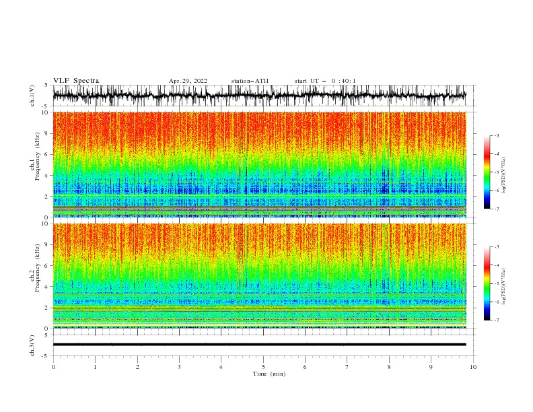
Task: Click the time-axis tick label "9"
Action: tap(431, 367)
